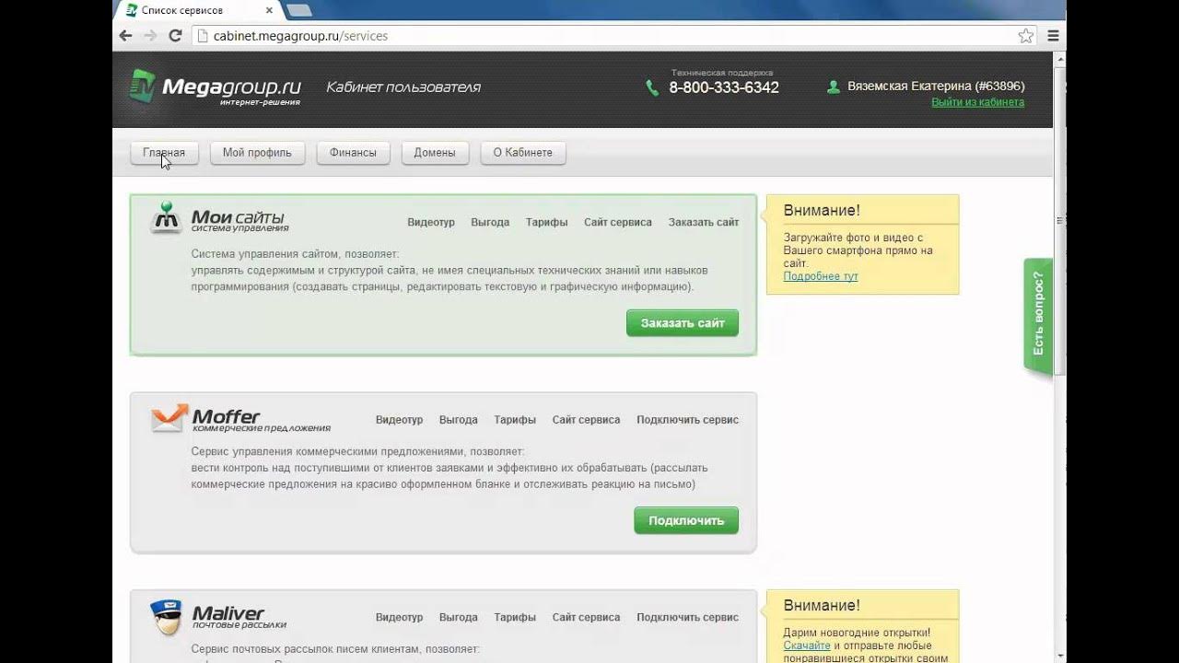Click the Maliver service title
The width and height of the screenshot is (1179, 663).
point(228,613)
